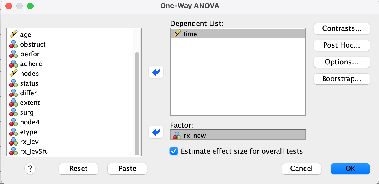Click the variable list vertical scrollbar
Image resolution: width=379 pixels, height=184 pixels.
(137, 103)
